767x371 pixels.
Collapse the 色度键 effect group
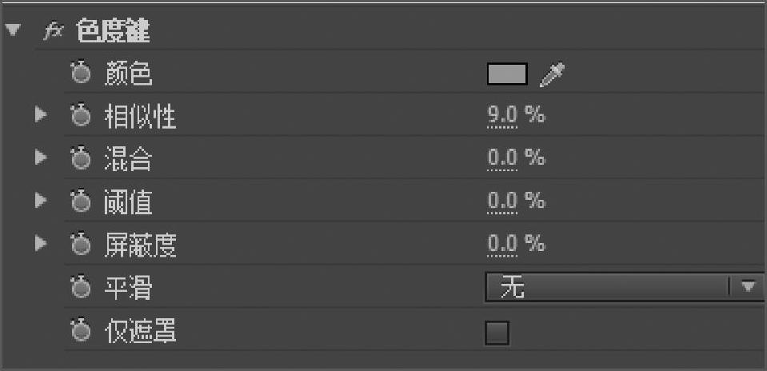tap(12, 32)
